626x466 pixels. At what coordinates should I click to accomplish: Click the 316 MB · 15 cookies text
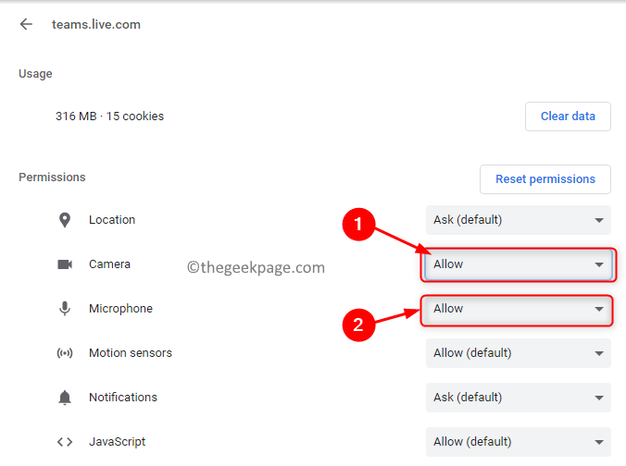[x=110, y=116]
